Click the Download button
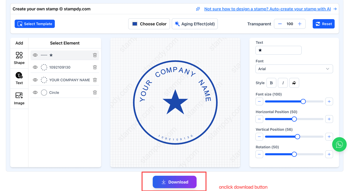The image size is (348, 191). point(175,182)
